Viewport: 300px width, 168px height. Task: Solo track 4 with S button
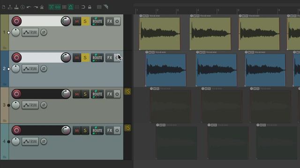pyautogui.click(x=85, y=131)
